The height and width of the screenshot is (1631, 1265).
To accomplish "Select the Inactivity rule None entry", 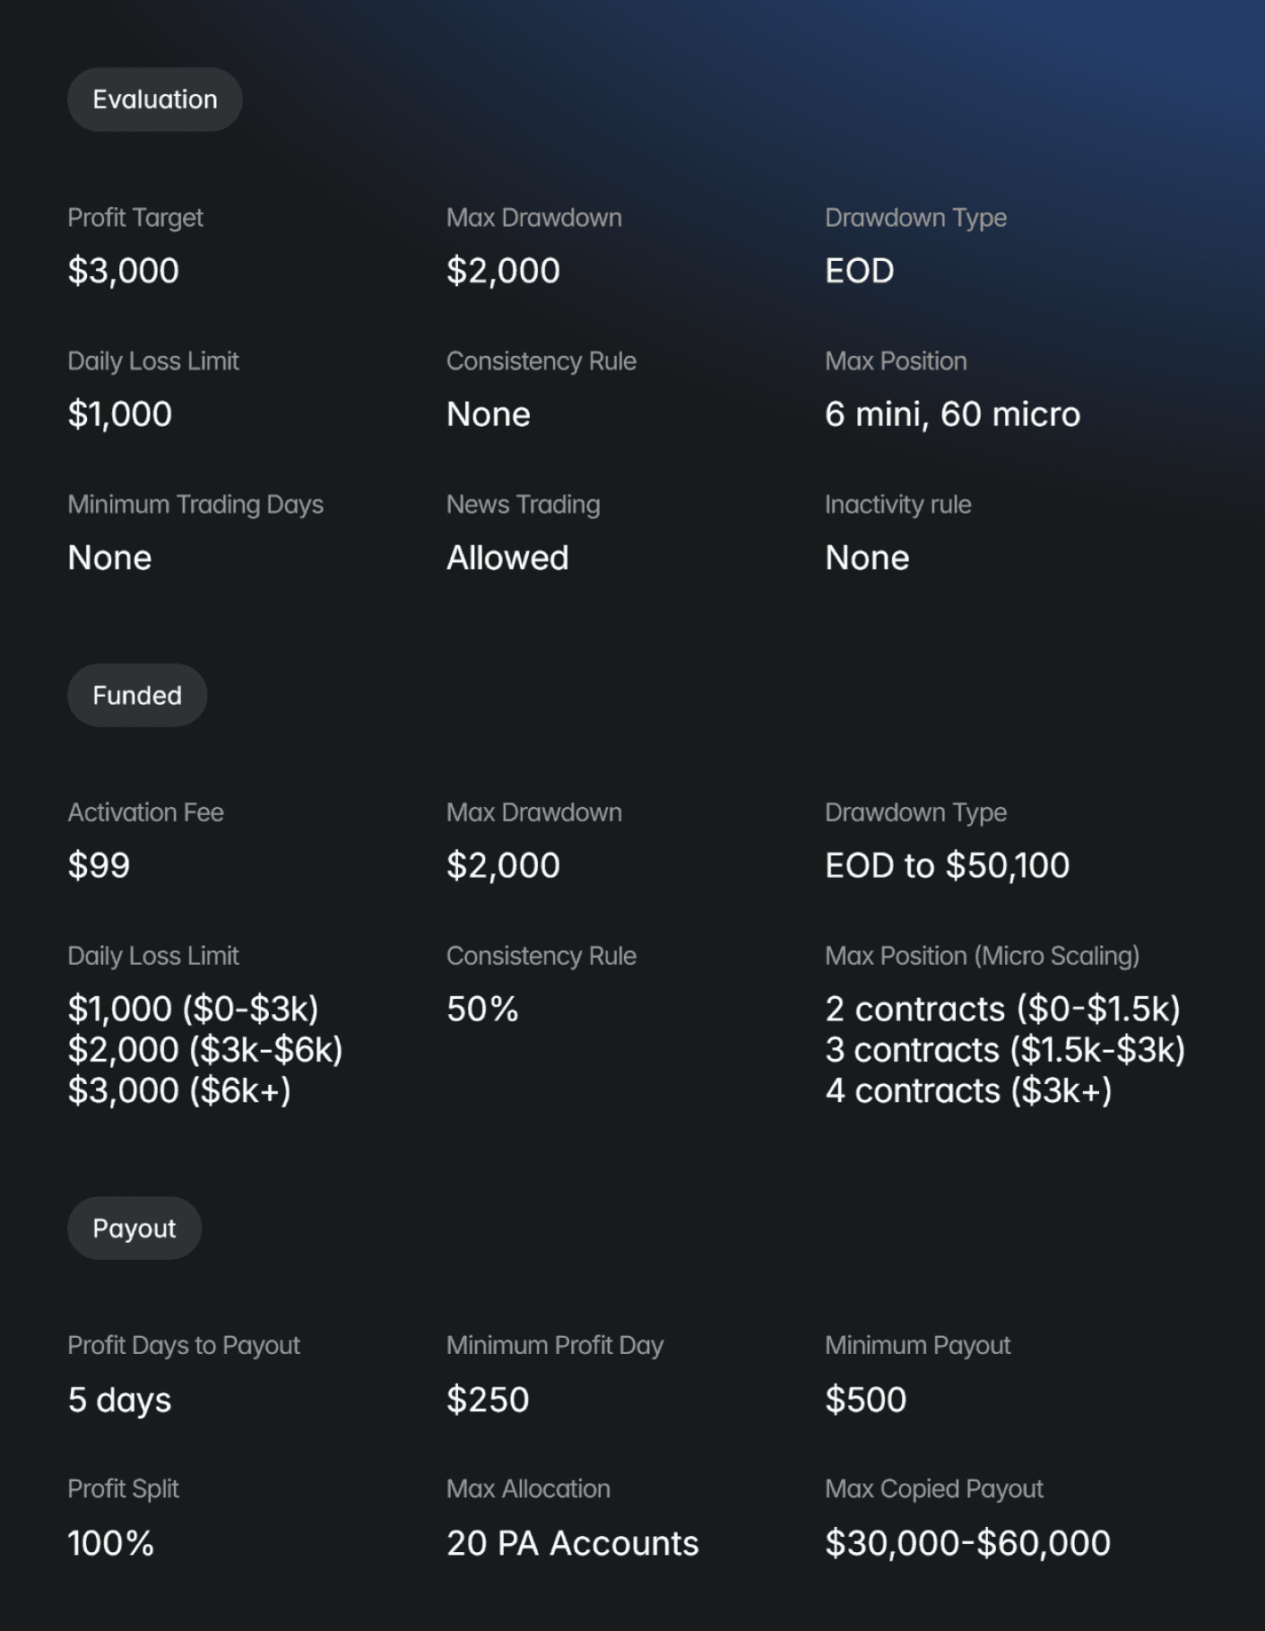I will [866, 557].
